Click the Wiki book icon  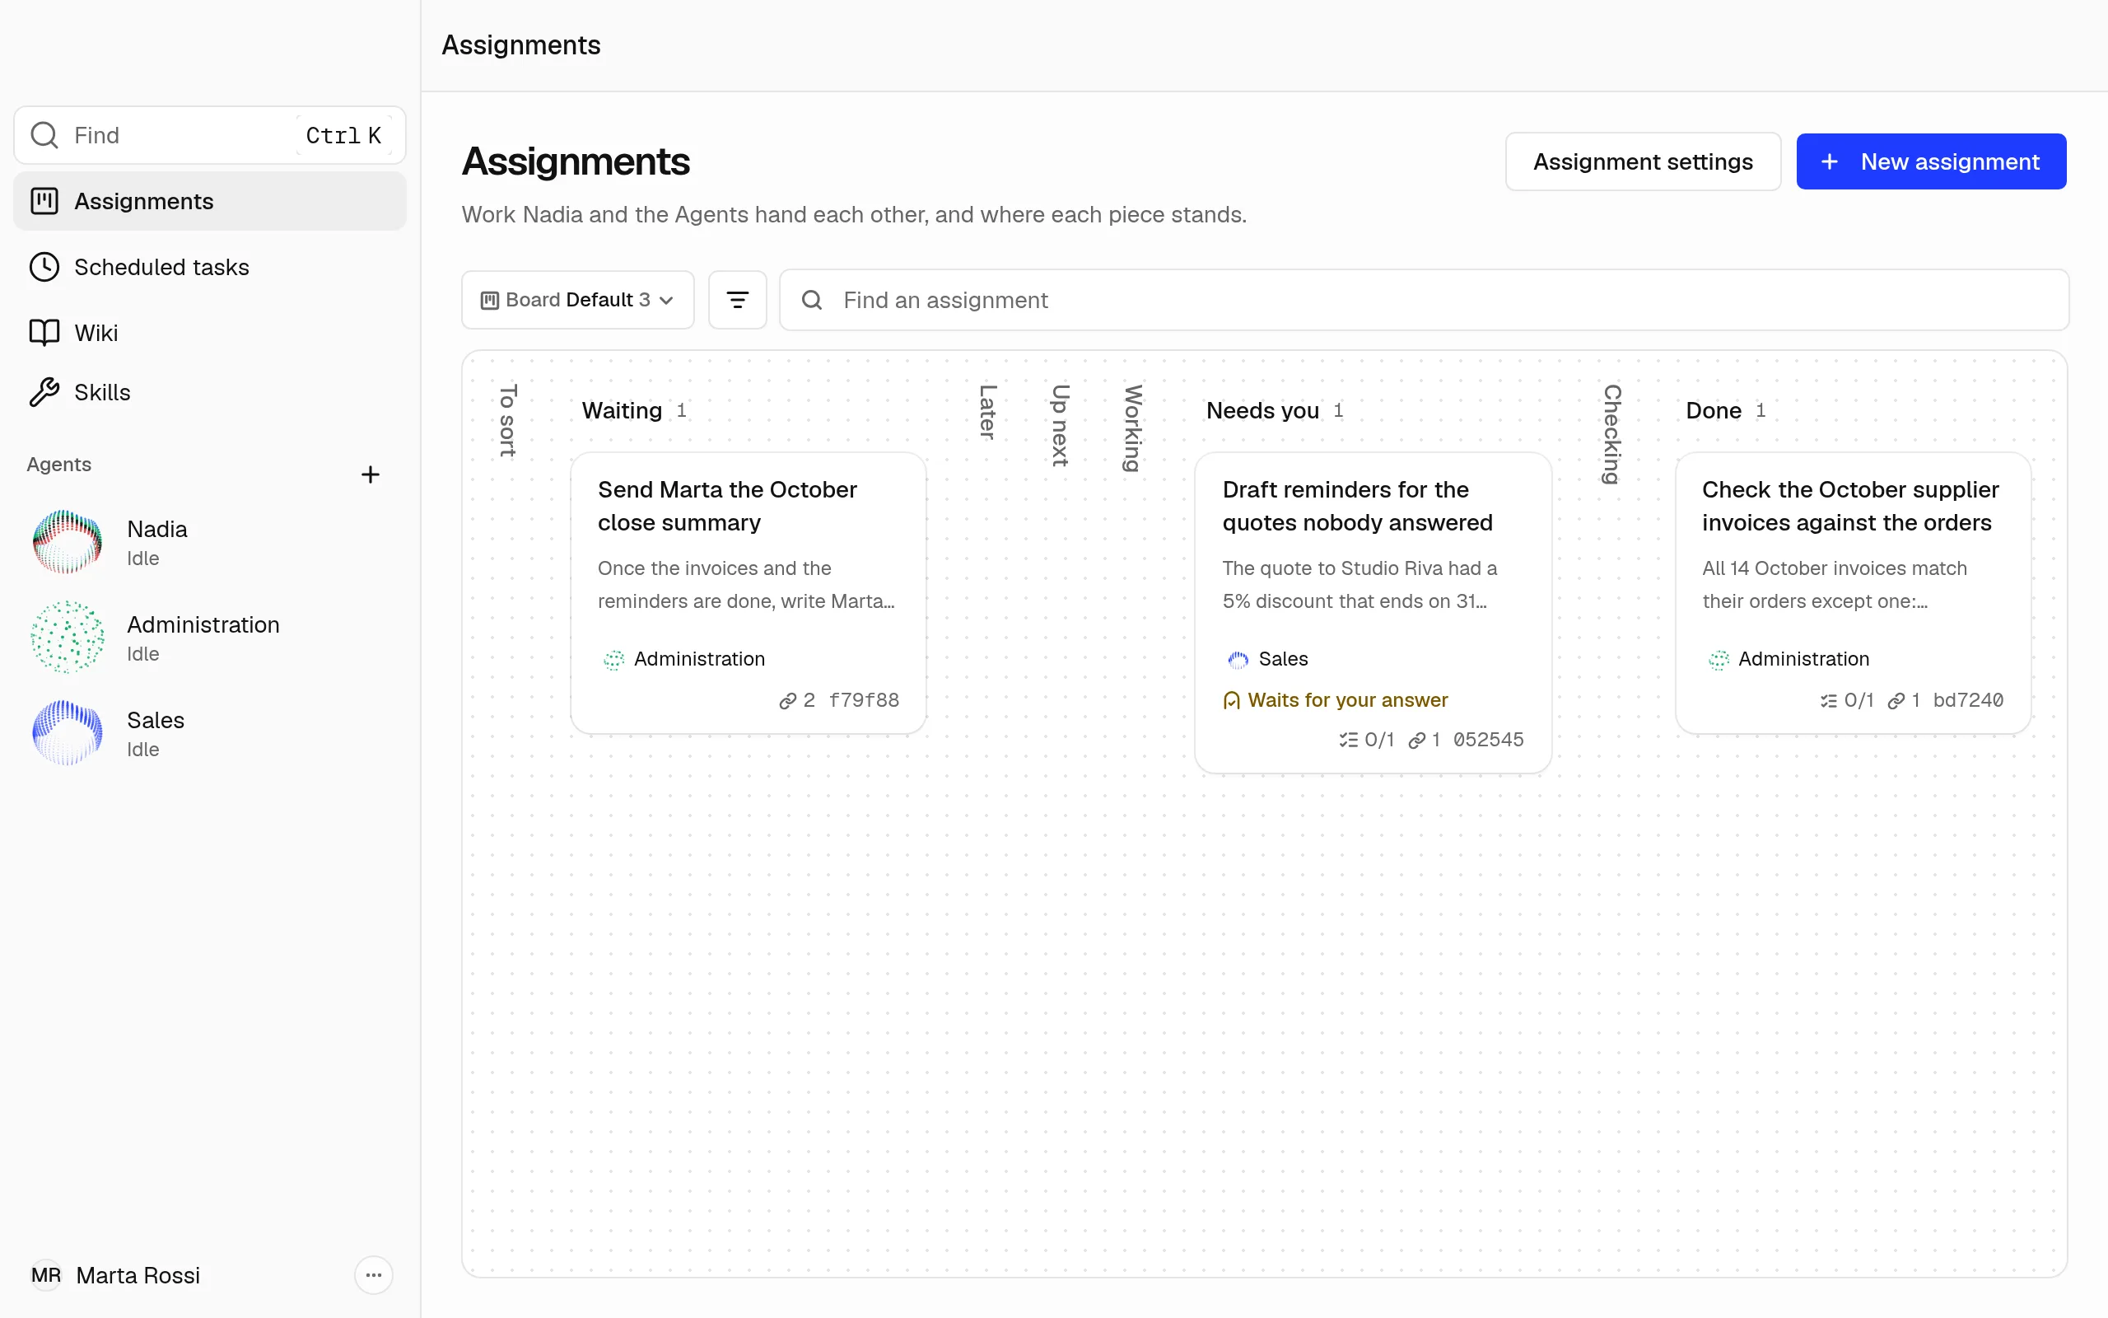(44, 333)
